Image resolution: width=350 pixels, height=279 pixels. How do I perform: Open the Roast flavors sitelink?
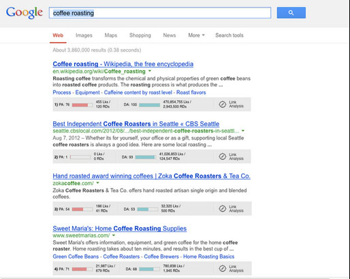click(x=191, y=93)
